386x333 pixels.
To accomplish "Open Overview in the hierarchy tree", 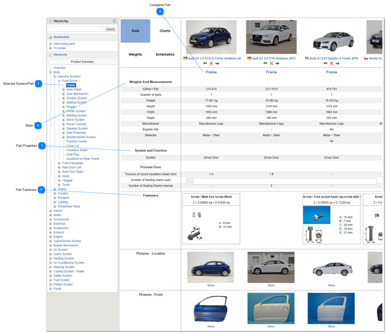I will point(60,68).
